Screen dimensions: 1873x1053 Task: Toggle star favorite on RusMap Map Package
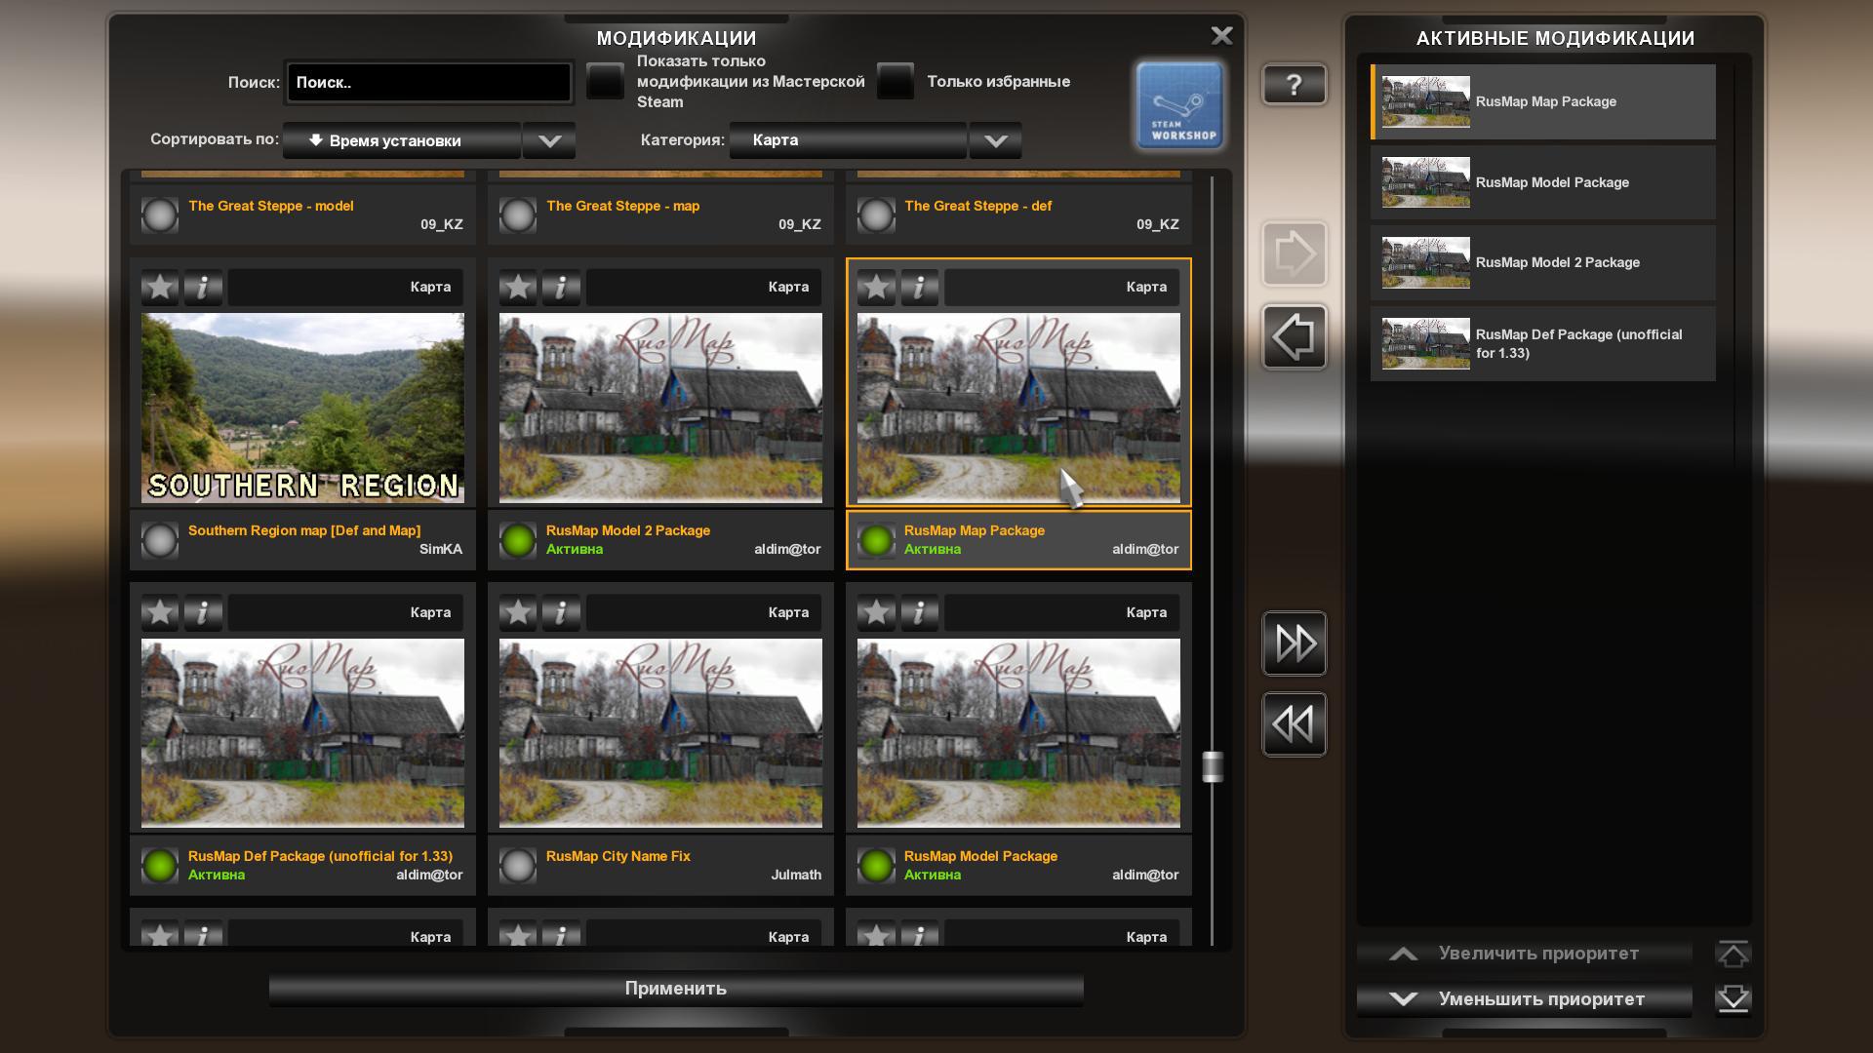[879, 284]
